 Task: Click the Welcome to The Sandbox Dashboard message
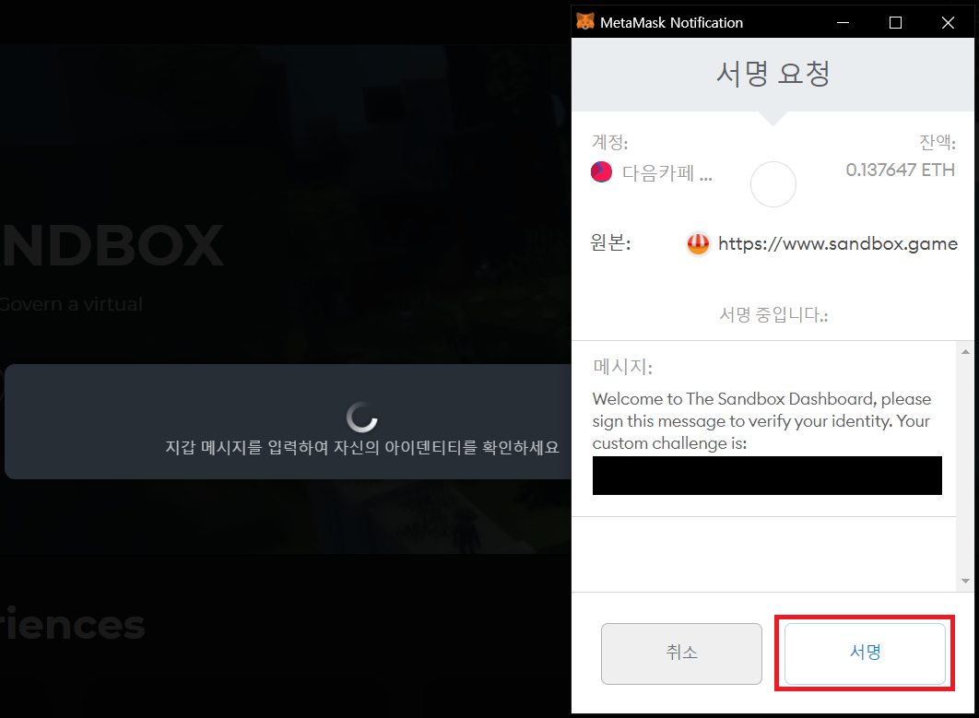pos(761,421)
